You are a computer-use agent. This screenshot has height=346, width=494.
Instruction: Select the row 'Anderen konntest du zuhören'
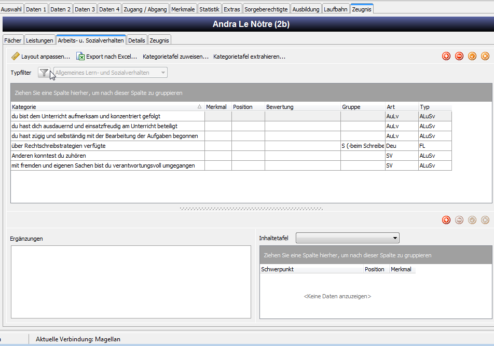click(231, 156)
